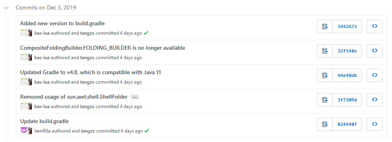Copy full SHA for commit 3f7209d
Viewport: 392px width, 142px height.
point(325,100)
